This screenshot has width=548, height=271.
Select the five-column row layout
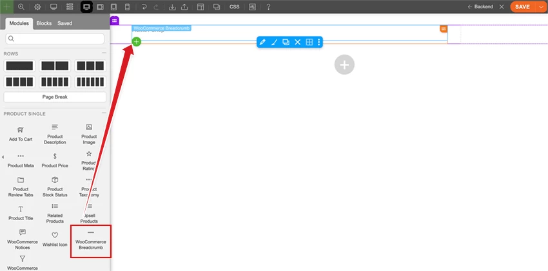[x=55, y=82]
